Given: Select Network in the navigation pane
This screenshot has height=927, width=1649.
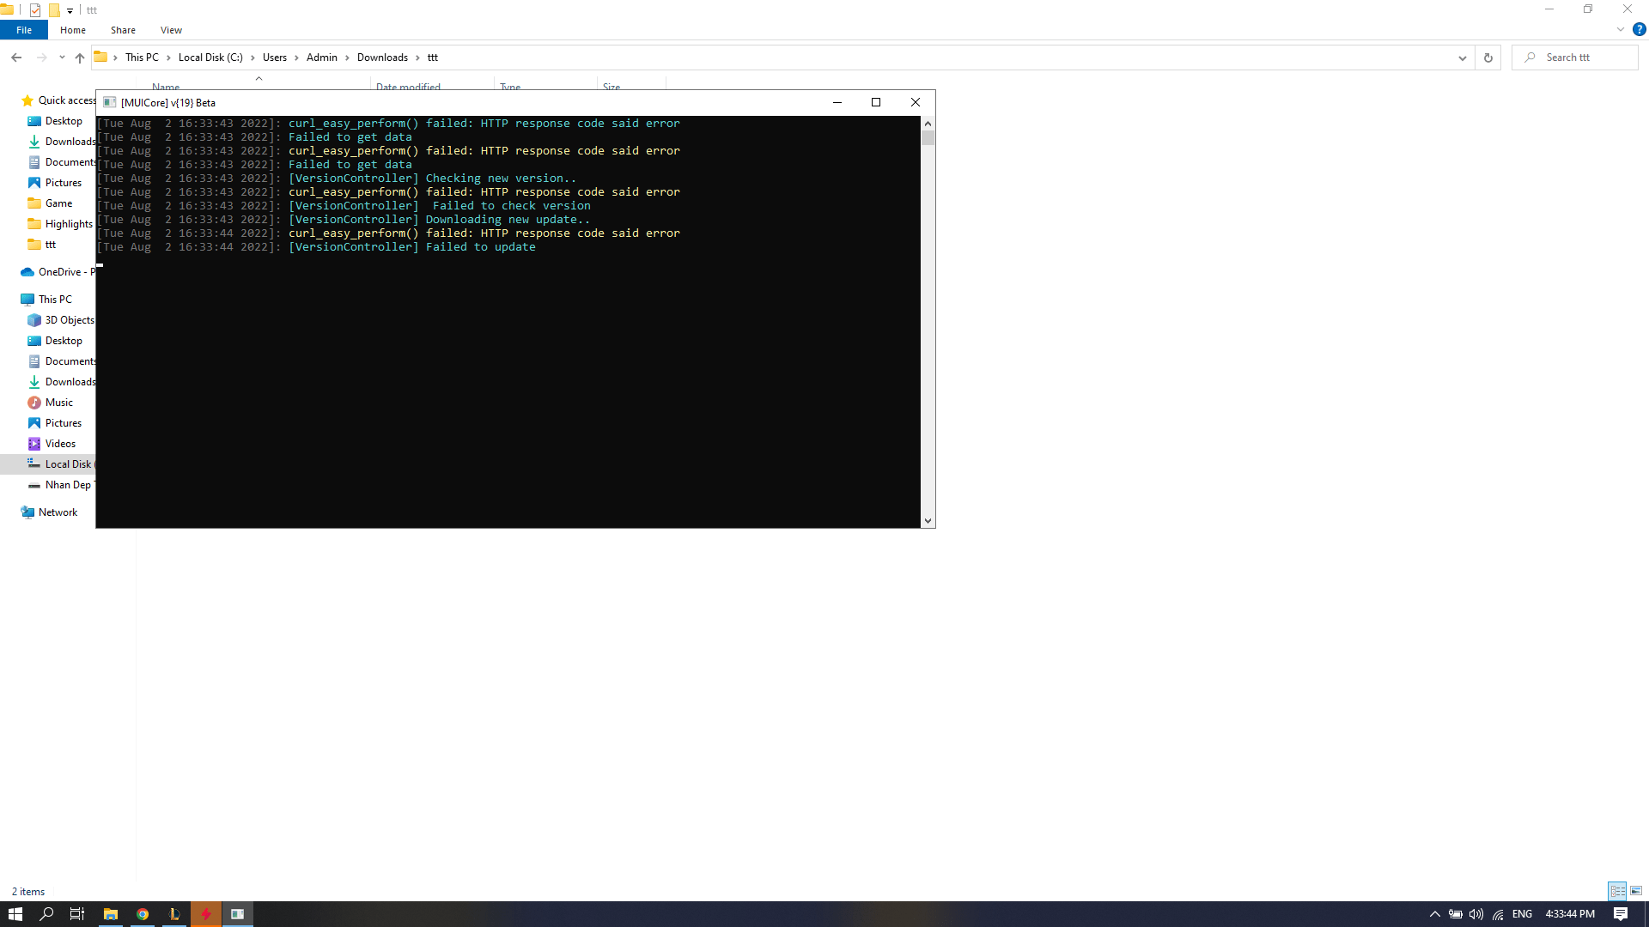Looking at the screenshot, I should pos(58,512).
